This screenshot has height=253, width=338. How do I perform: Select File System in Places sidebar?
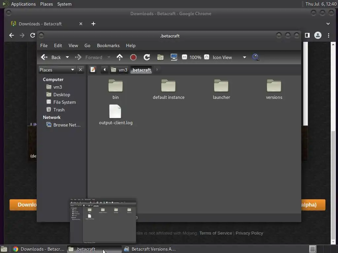click(61, 102)
